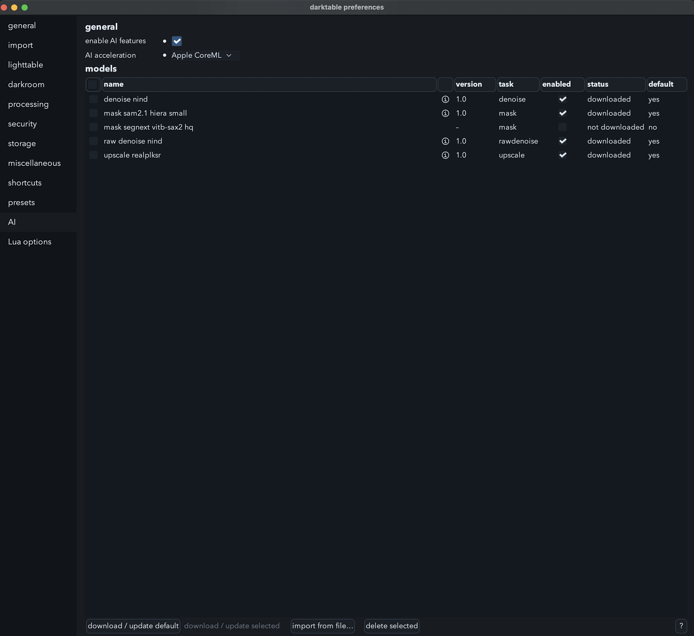
Task: Sort models by name column header
Action: point(269,84)
